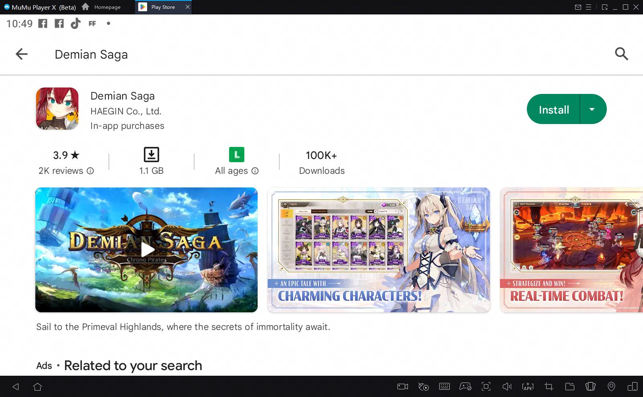643x397 pixels.
Task: Toggle emulator volume speaker icon
Action: (x=507, y=387)
